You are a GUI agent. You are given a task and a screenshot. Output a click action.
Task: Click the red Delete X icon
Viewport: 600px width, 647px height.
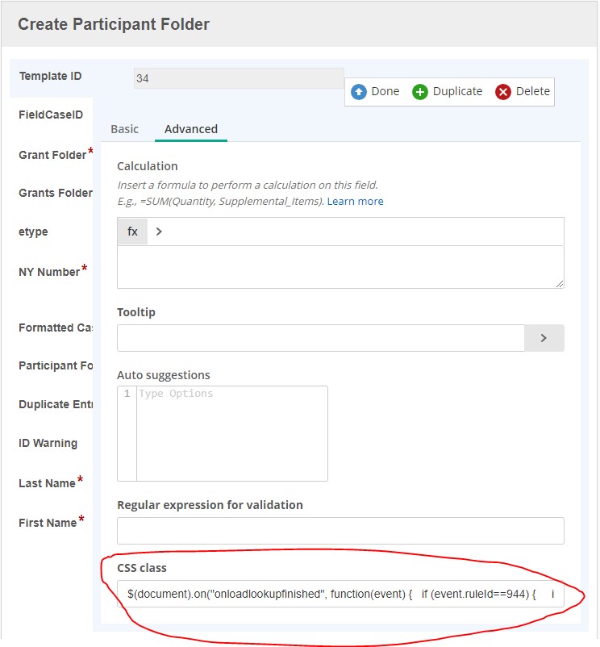503,92
